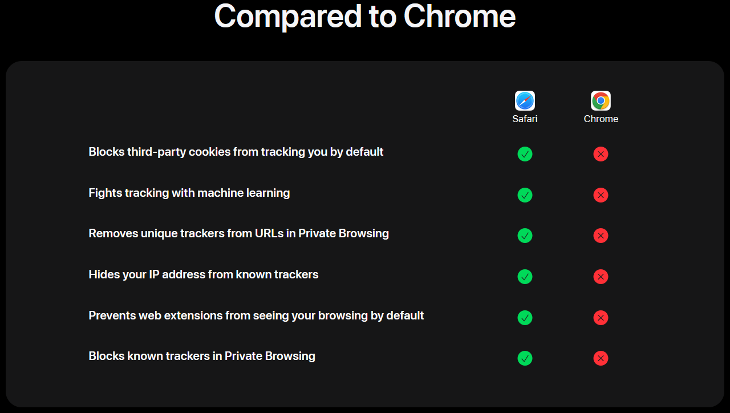730x413 pixels.
Task: Click Safari's check for web extensions row
Action: (525, 318)
